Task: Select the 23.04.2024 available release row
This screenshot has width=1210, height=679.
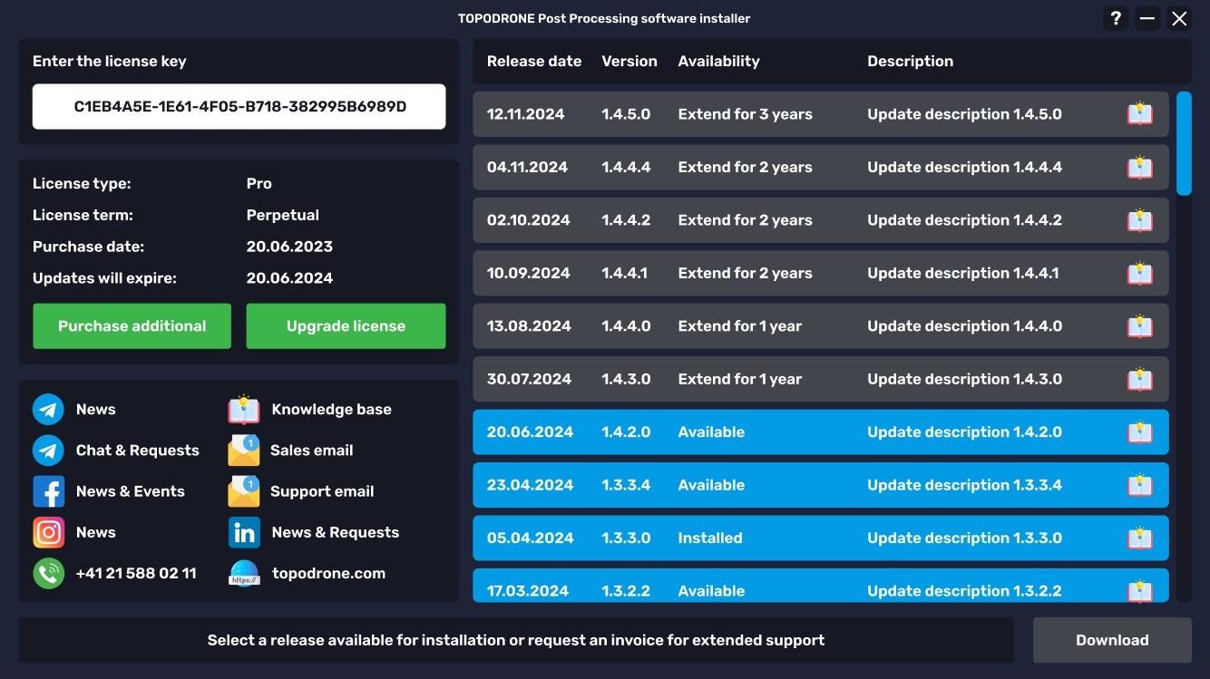Action: [821, 485]
